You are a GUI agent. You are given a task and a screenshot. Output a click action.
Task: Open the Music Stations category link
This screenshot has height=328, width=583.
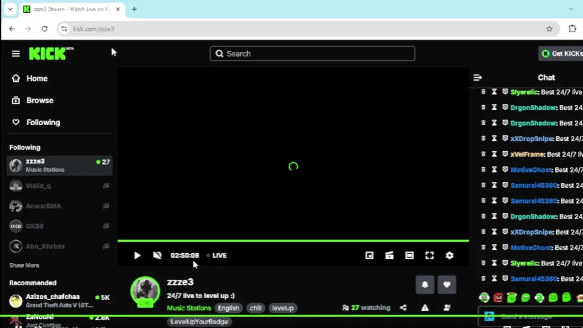[x=189, y=308]
